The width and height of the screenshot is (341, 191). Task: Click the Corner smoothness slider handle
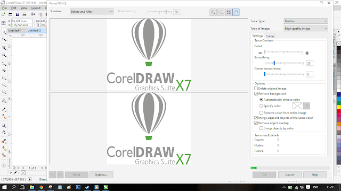pos(265,74)
